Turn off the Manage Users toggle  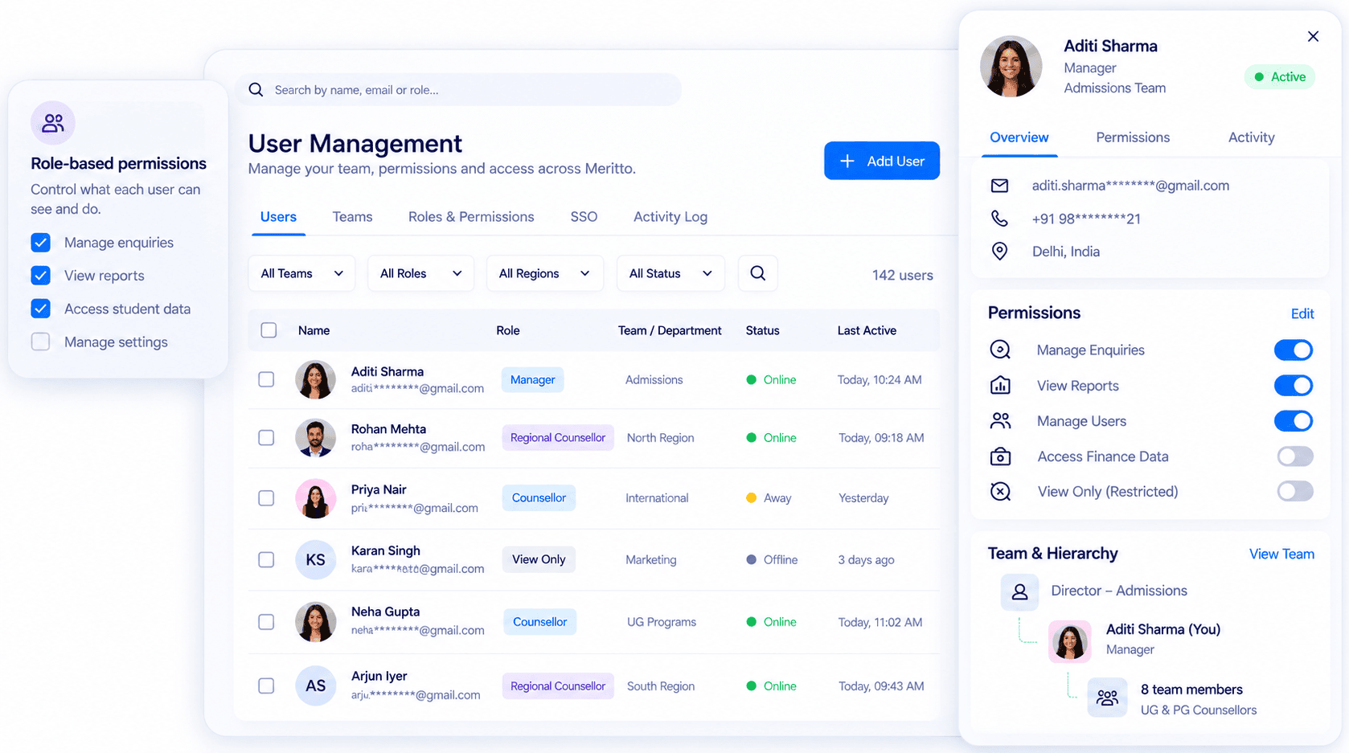(x=1294, y=420)
